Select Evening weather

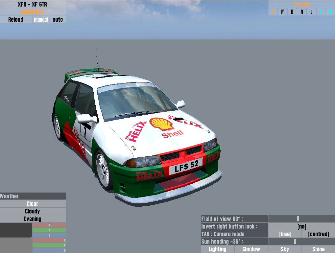point(33,219)
